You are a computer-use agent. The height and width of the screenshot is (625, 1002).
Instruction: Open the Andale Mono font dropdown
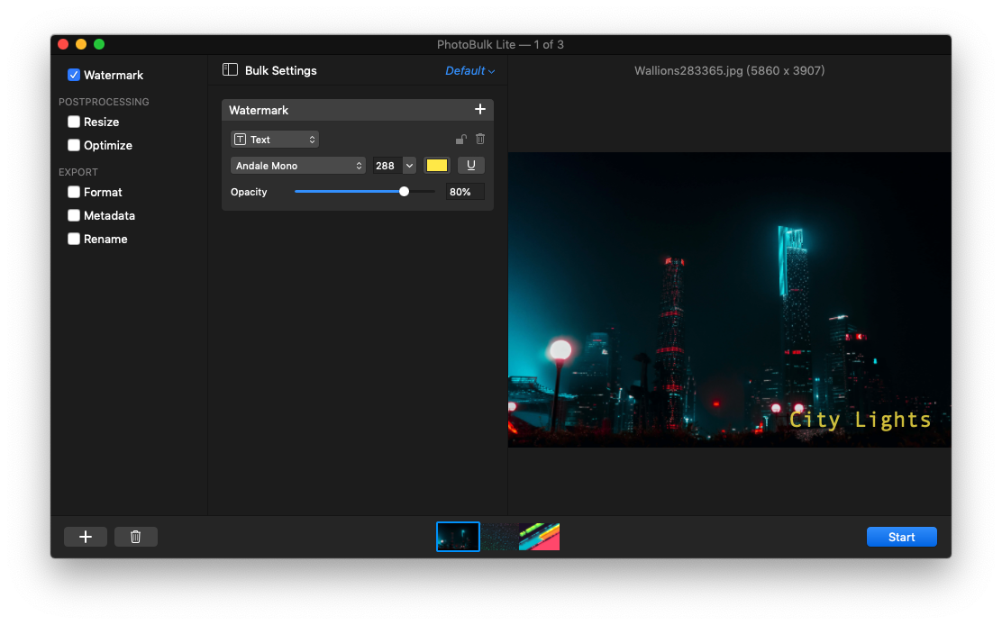pos(297,166)
